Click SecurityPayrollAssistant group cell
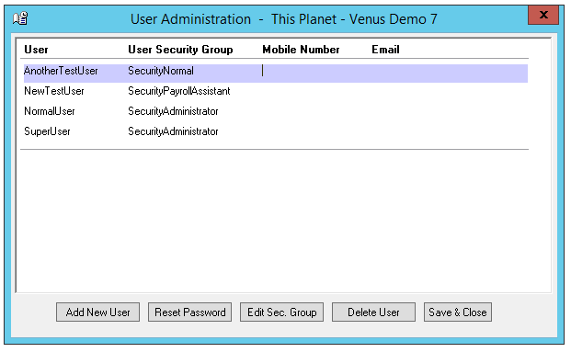 (x=178, y=91)
